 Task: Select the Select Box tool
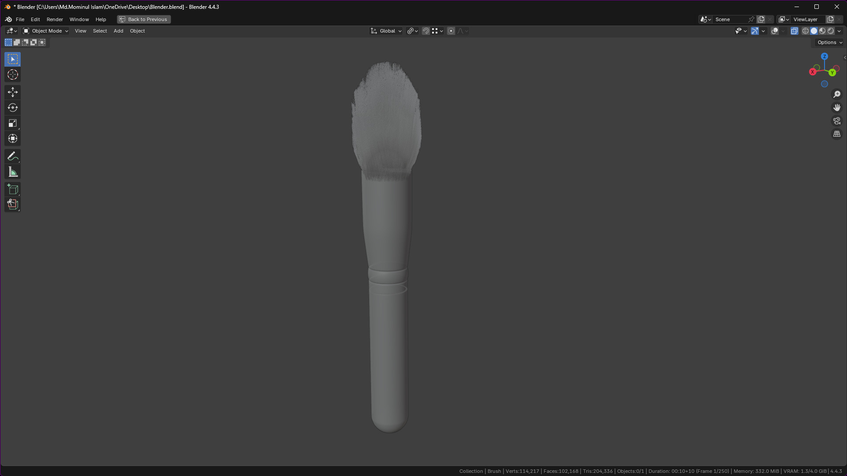12,59
